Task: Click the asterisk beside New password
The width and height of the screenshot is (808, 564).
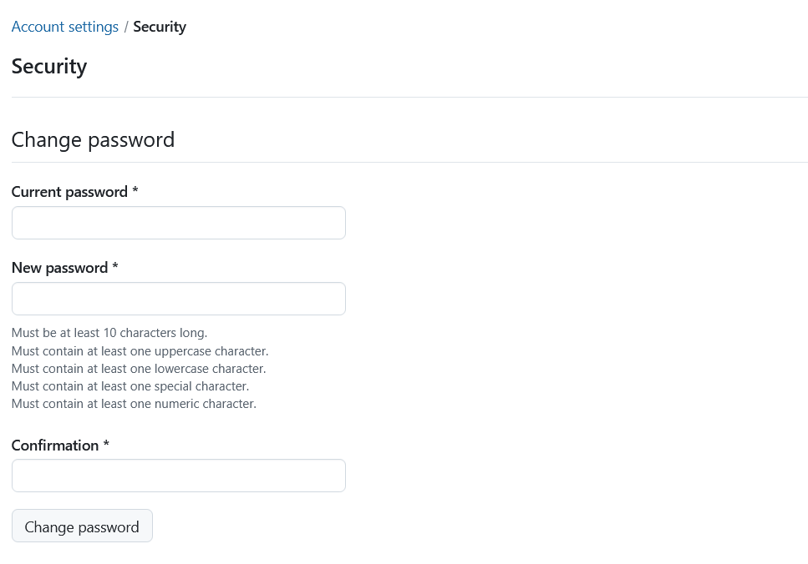Action: [x=115, y=266]
